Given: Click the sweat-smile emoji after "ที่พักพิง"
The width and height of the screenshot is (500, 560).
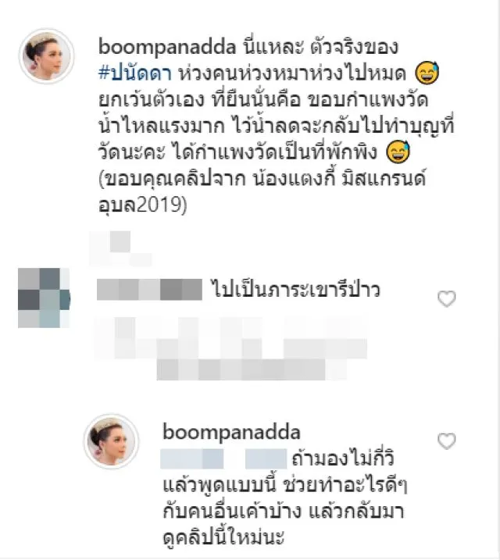Looking at the screenshot, I should tap(398, 152).
